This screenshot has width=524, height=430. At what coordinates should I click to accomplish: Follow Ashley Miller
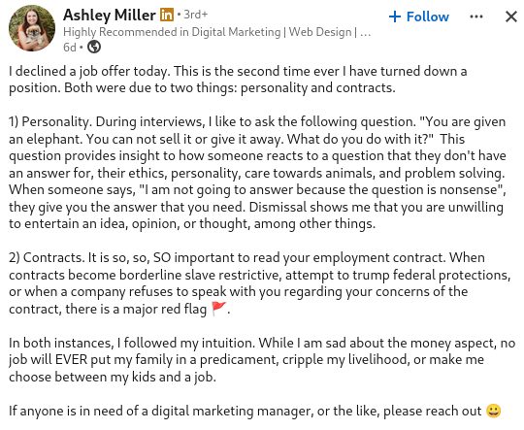point(419,17)
